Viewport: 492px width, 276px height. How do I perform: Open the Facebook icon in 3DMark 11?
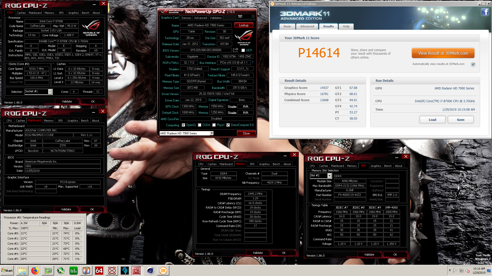485,12
